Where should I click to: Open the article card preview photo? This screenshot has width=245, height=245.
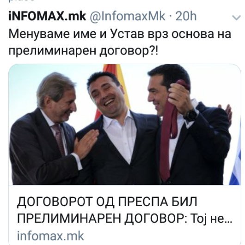[125, 124]
